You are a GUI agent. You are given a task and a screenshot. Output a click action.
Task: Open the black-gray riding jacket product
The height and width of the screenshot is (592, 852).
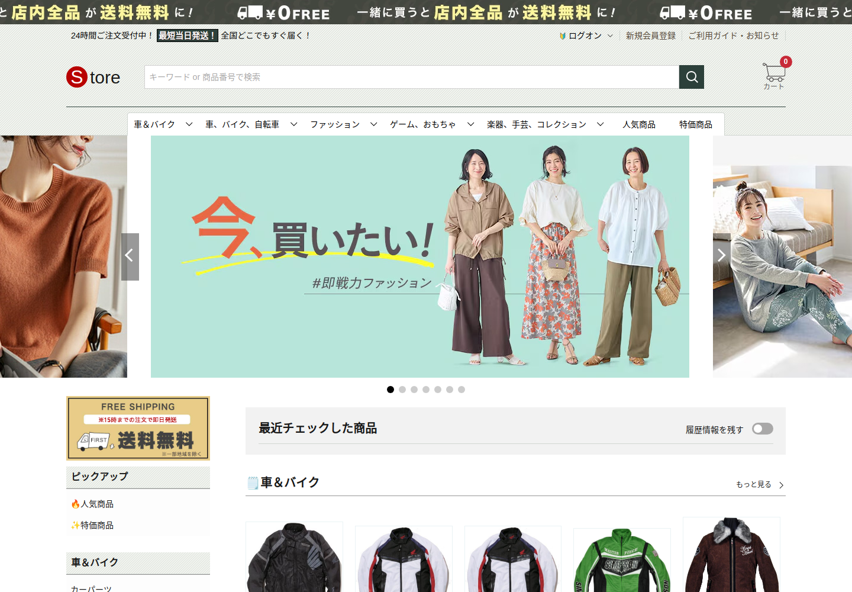pos(294,557)
